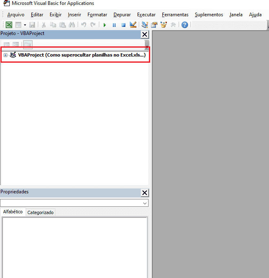Open the Editar menu
This screenshot has height=278, width=269.
click(x=37, y=15)
